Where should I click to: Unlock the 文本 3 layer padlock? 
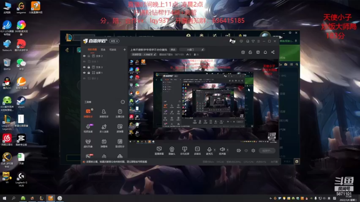(89, 67)
